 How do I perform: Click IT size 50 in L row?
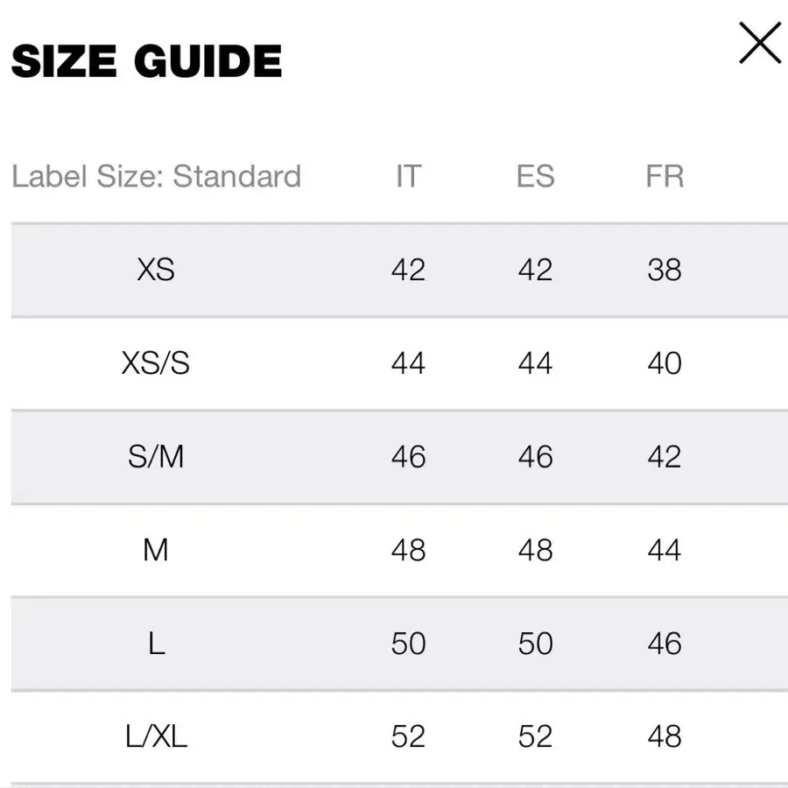408,644
